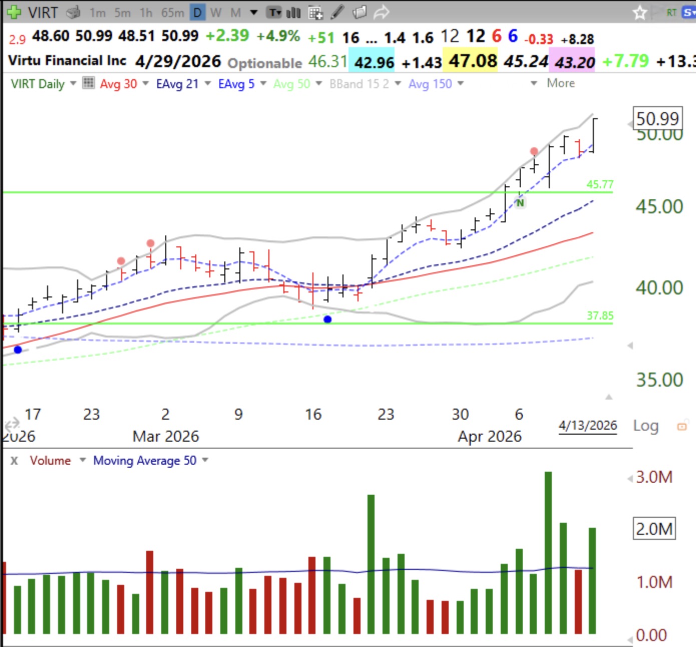Select the D daily timeframe

198,13
